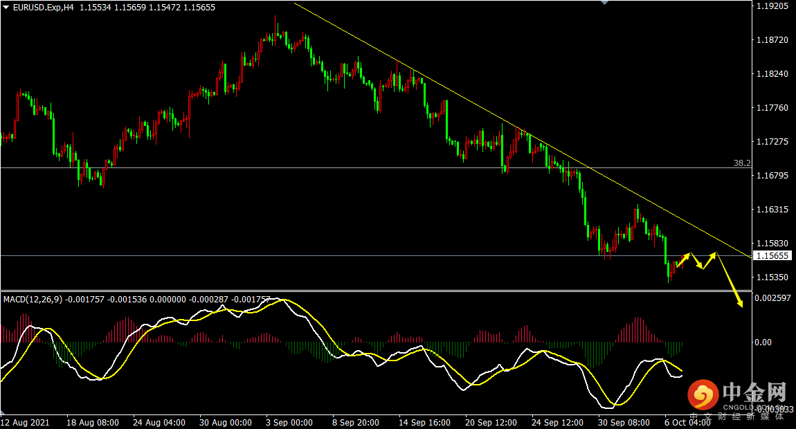Click the 24 Aug 04:00 time label
This screenshot has width=796, height=429.
pos(159,422)
